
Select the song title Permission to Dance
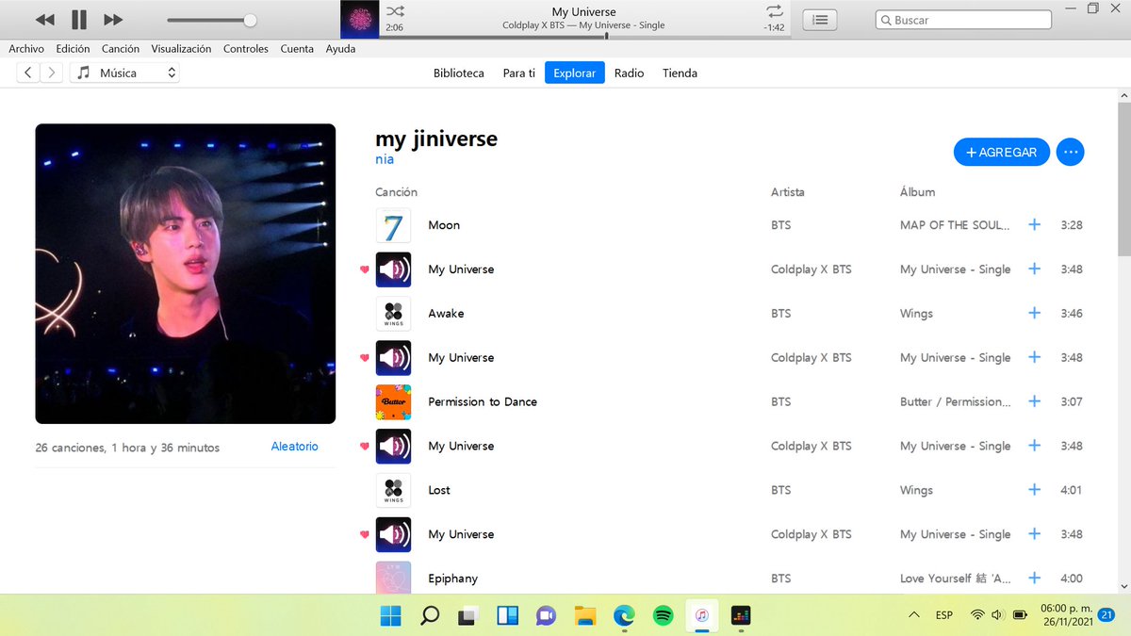pos(483,401)
